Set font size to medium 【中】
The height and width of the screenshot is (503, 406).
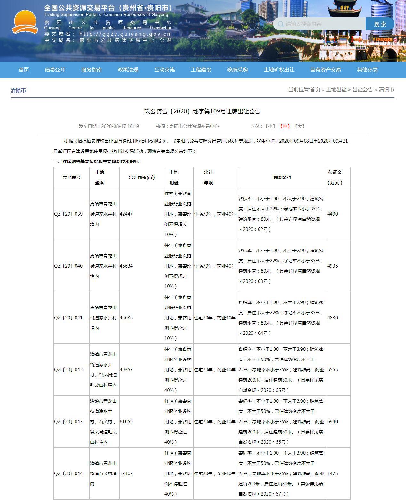coord(285,126)
